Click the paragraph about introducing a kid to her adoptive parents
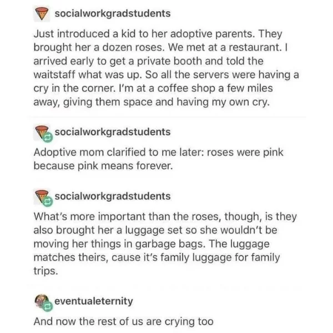This screenshot has width=333, height=333. (x=166, y=68)
